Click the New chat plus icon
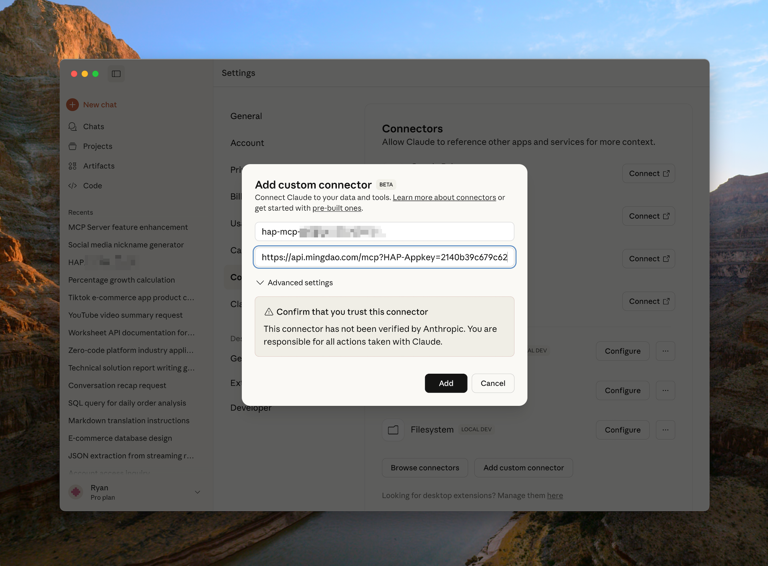 point(72,105)
